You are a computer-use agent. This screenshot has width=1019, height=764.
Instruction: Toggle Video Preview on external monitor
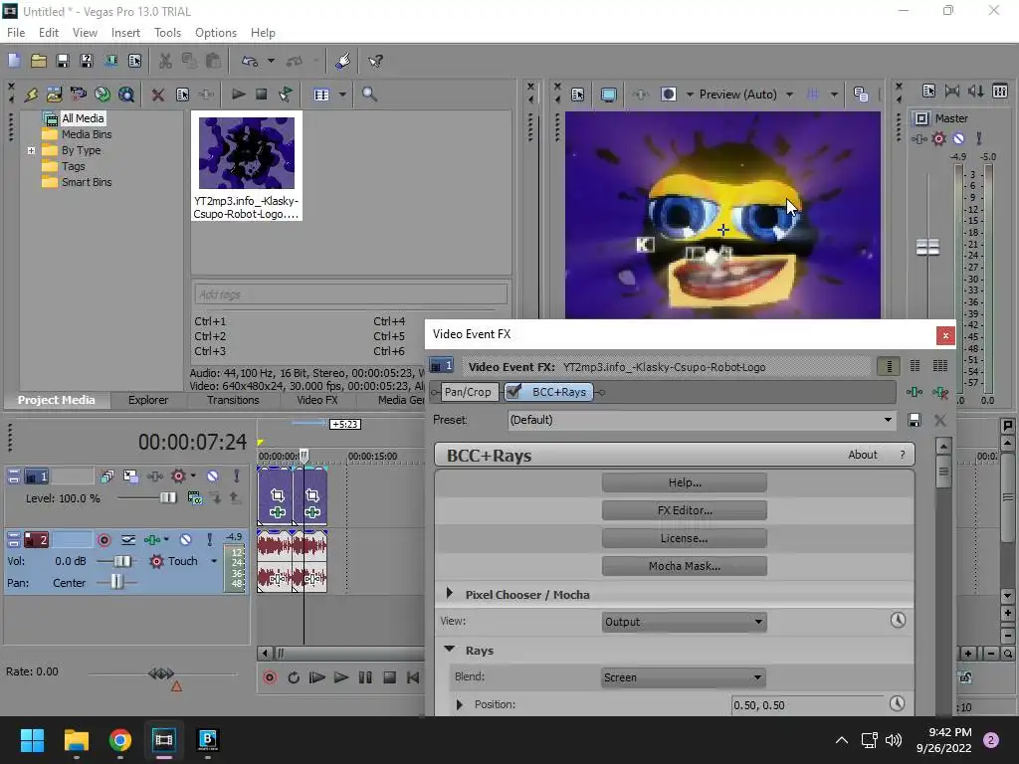[x=608, y=95]
